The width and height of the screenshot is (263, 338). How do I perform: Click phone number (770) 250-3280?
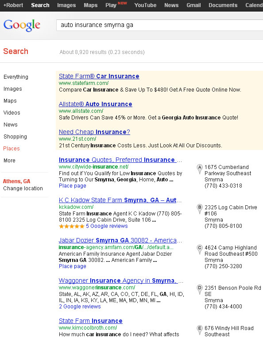(x=223, y=266)
